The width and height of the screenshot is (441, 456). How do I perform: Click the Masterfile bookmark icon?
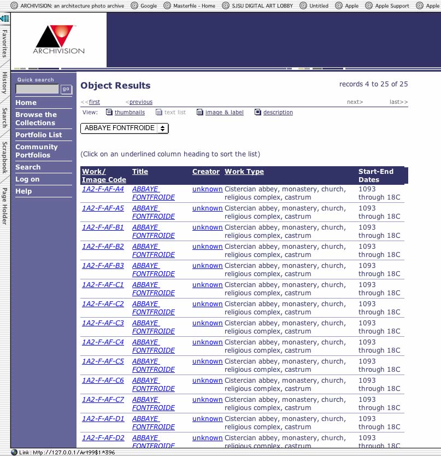pyautogui.click(x=167, y=5)
